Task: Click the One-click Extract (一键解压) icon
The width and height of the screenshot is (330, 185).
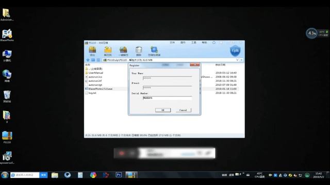Action: [x=123, y=51]
